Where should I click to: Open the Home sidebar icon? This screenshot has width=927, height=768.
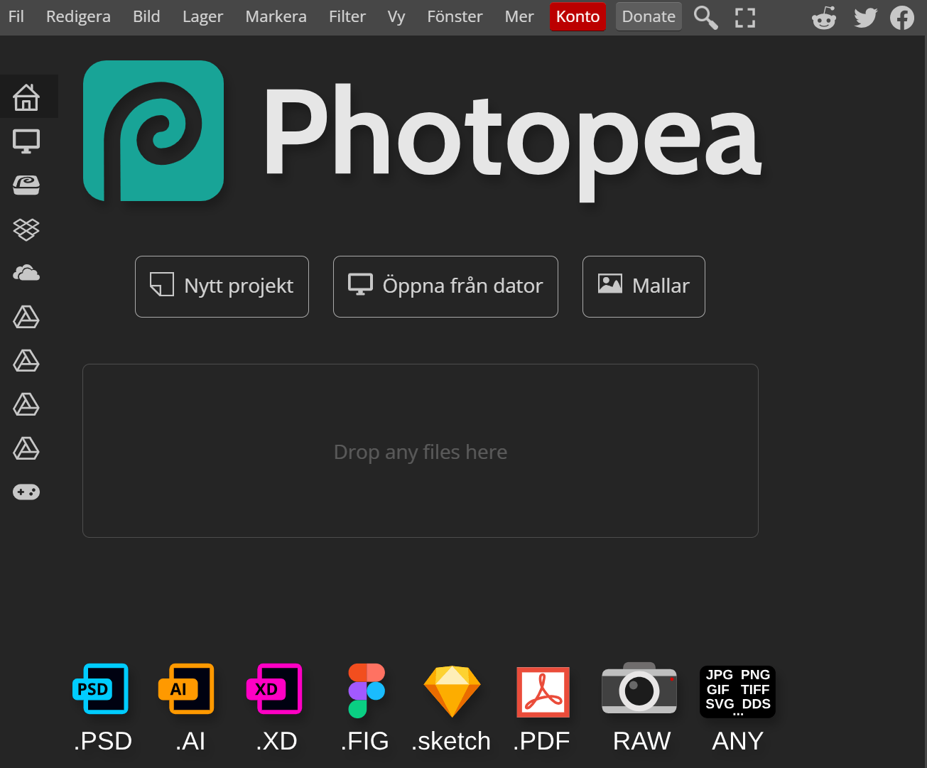click(26, 97)
